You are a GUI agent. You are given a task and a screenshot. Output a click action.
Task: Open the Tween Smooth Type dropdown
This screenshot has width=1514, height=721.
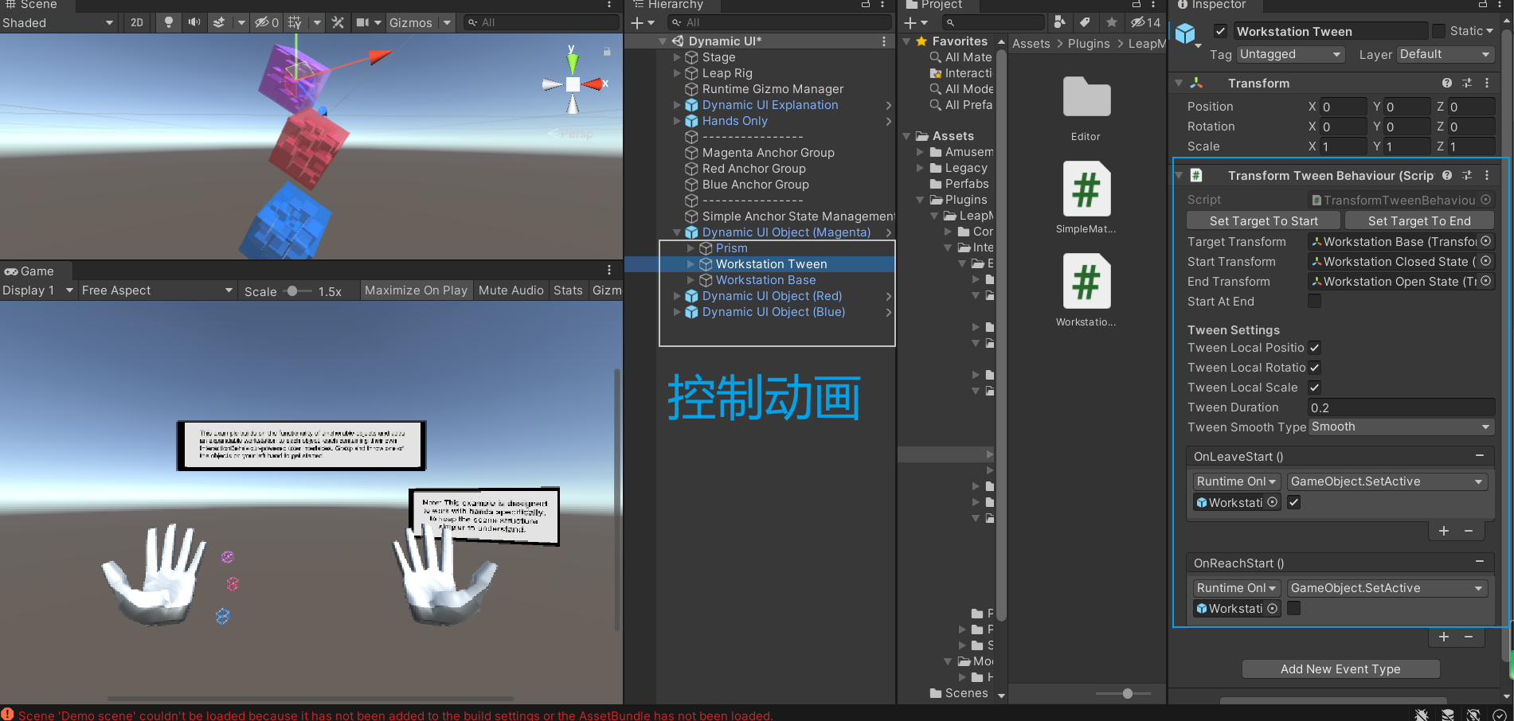point(1400,427)
